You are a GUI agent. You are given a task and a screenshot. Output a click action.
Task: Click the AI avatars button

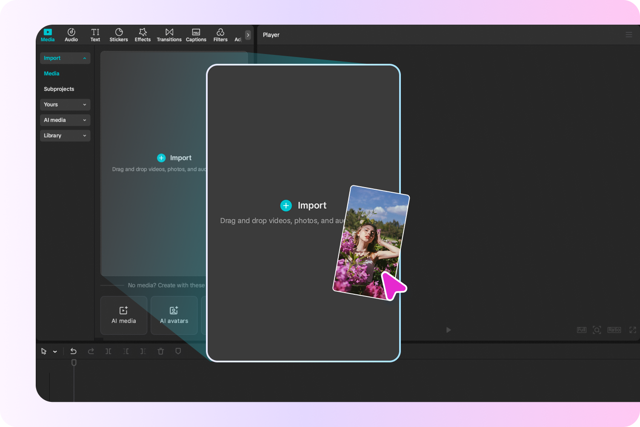174,315
